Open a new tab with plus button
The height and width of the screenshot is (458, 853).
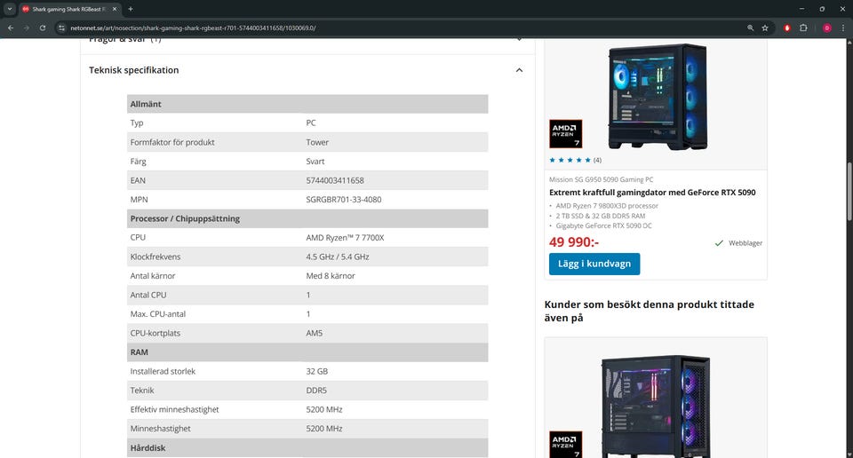tap(131, 9)
